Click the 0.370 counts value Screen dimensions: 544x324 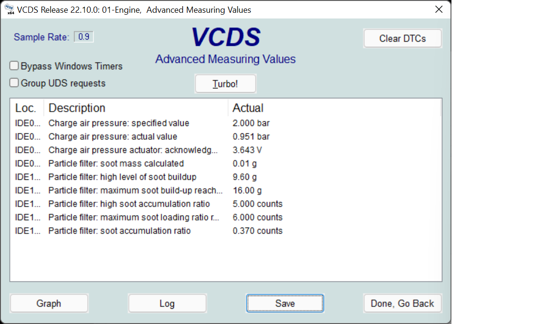[257, 230]
